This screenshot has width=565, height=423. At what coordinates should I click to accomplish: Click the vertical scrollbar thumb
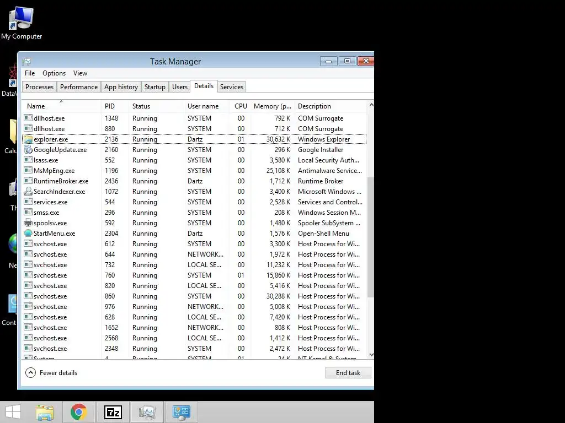point(371,237)
